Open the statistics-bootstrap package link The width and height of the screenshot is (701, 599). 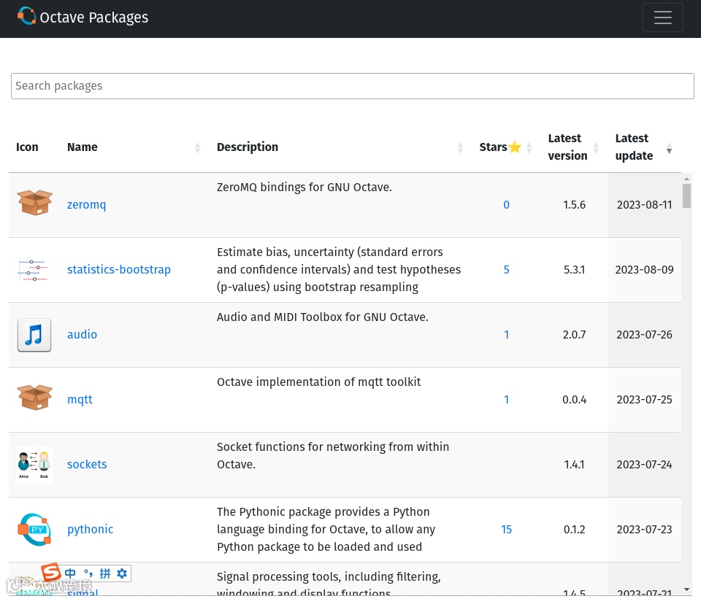[x=118, y=270]
